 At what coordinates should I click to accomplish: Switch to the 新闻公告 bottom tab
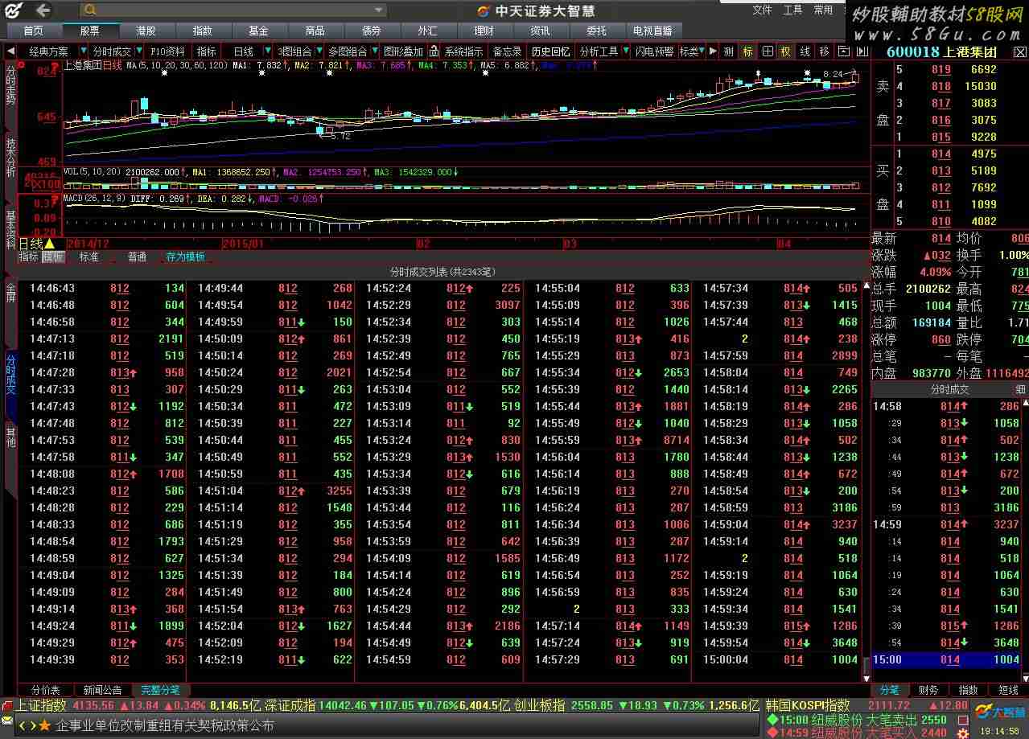(x=102, y=690)
